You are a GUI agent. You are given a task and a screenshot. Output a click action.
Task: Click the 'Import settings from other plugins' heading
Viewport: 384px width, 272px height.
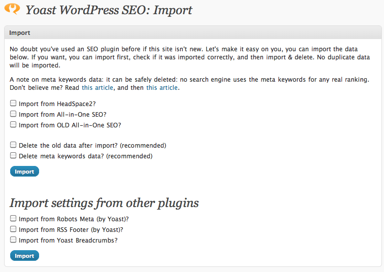tap(104, 203)
